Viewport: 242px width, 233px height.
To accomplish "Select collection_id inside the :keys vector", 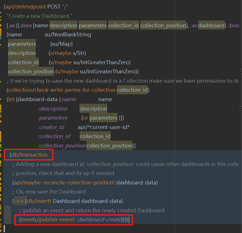I will point(123,25).
